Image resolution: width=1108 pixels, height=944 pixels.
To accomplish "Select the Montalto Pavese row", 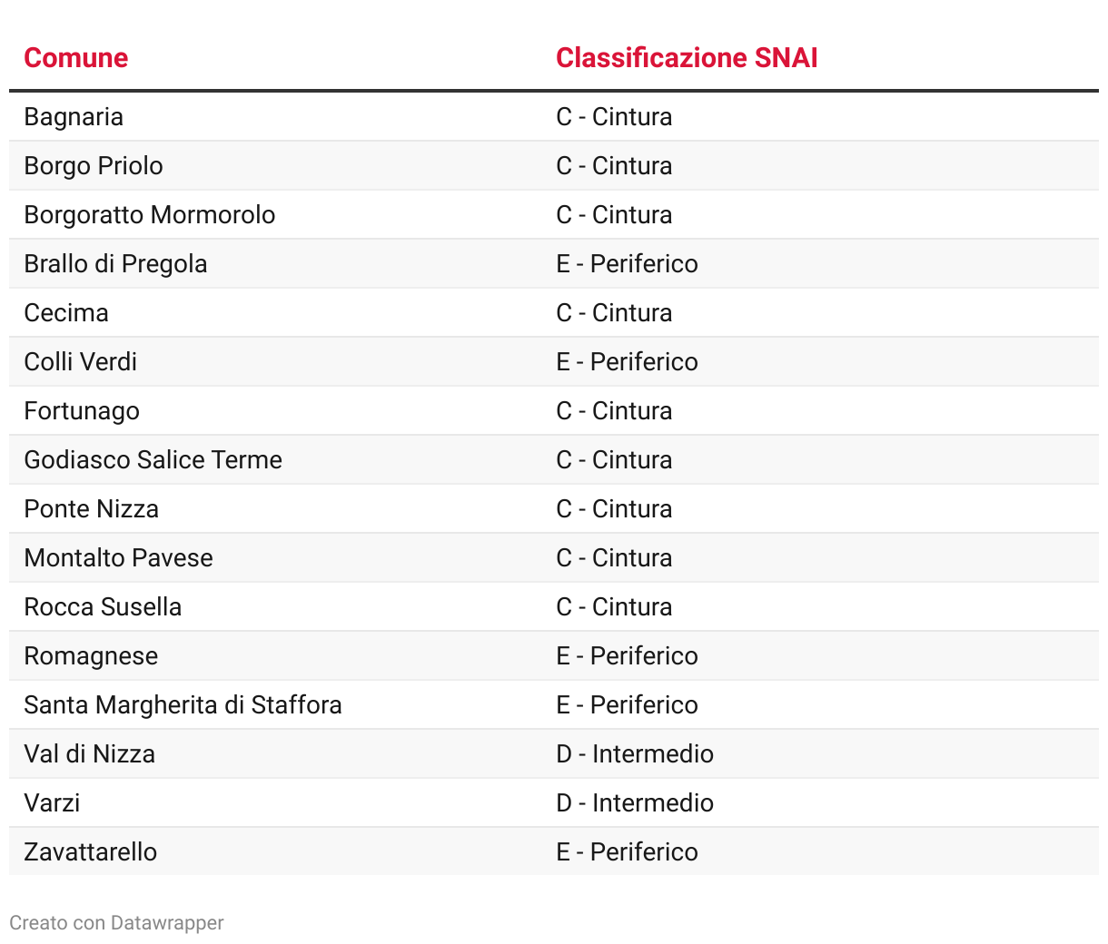I will (554, 557).
